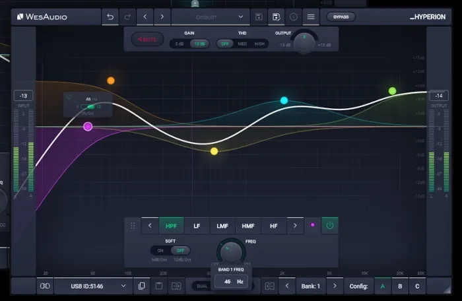462x301 pixels.
Task: Open the hamburger menu icon
Action: pos(311,17)
